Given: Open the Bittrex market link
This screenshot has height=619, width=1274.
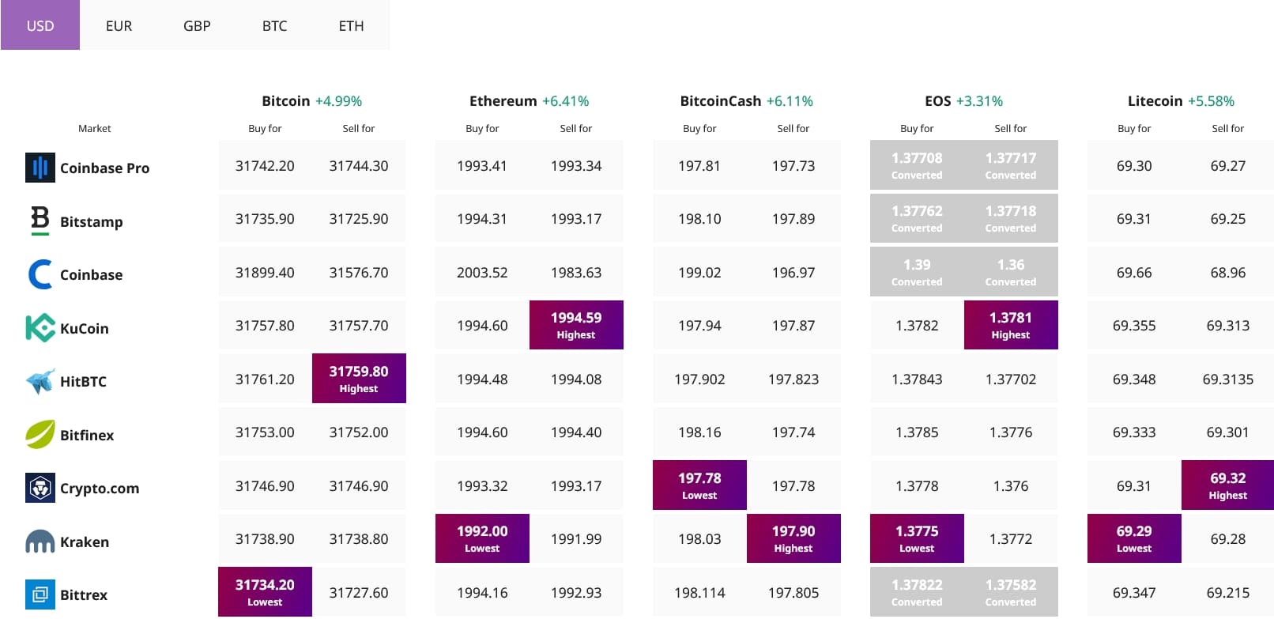Looking at the screenshot, I should click(x=84, y=594).
